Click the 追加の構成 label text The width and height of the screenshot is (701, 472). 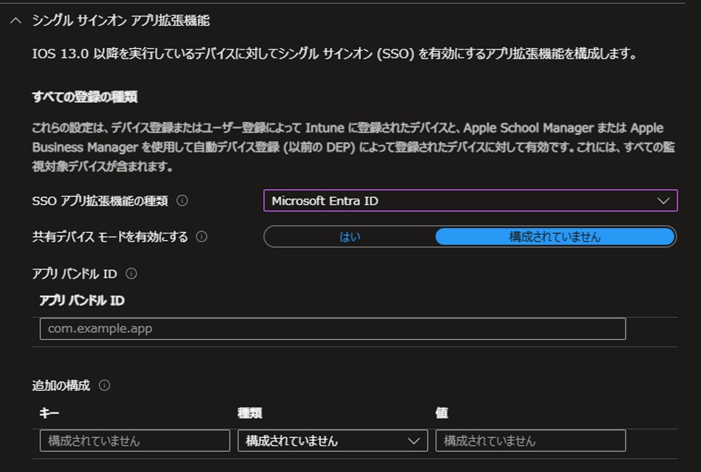[61, 386]
